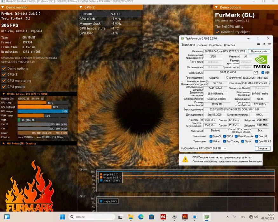Open the Проверка tab in GPU-Z
Image resolution: width=278 pixels, height=222 pixels.
coord(229,45)
